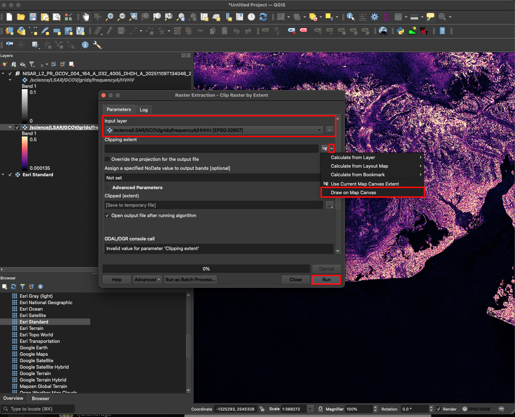Open the Processing Toolbox icon

click(x=375, y=17)
